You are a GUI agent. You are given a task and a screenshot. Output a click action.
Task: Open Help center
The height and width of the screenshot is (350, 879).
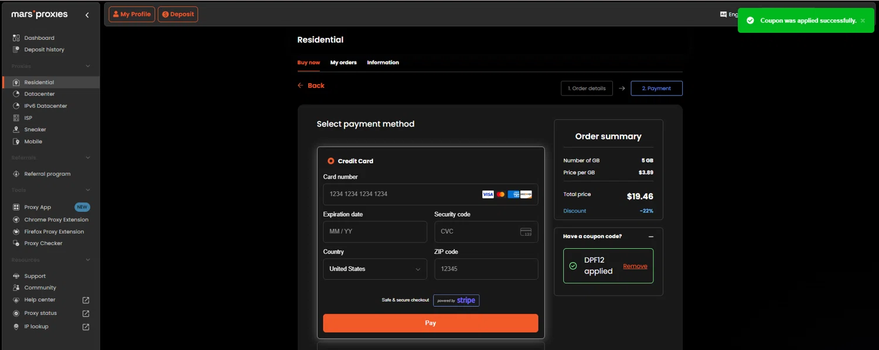coord(39,300)
